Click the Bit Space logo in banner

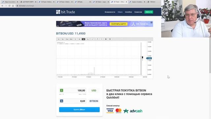pyautogui.click(x=140, y=24)
